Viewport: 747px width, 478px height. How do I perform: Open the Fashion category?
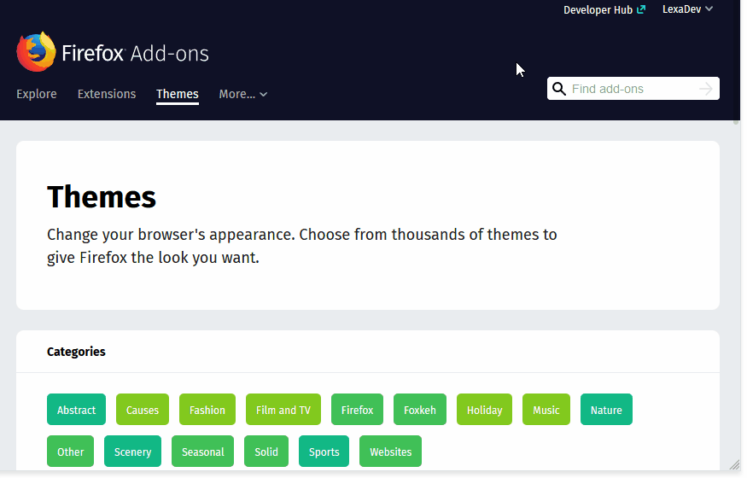tap(208, 411)
